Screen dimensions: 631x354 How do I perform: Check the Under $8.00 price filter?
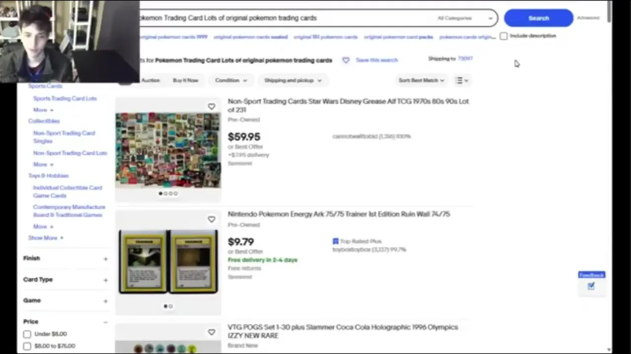(27, 334)
